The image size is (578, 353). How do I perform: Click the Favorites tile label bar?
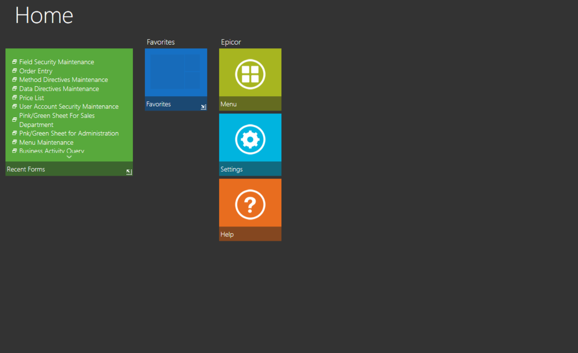tap(176, 104)
